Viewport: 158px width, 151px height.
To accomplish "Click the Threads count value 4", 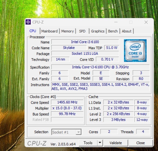I will click(143, 132).
